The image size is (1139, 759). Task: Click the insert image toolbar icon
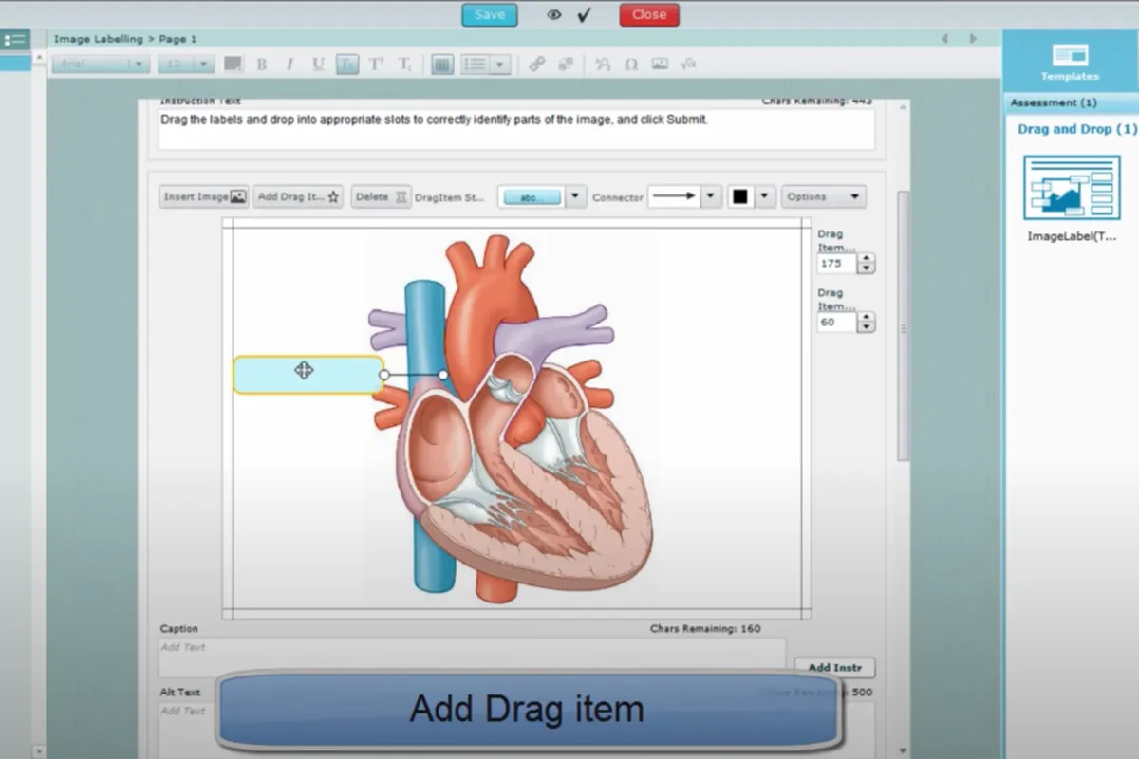click(x=660, y=64)
